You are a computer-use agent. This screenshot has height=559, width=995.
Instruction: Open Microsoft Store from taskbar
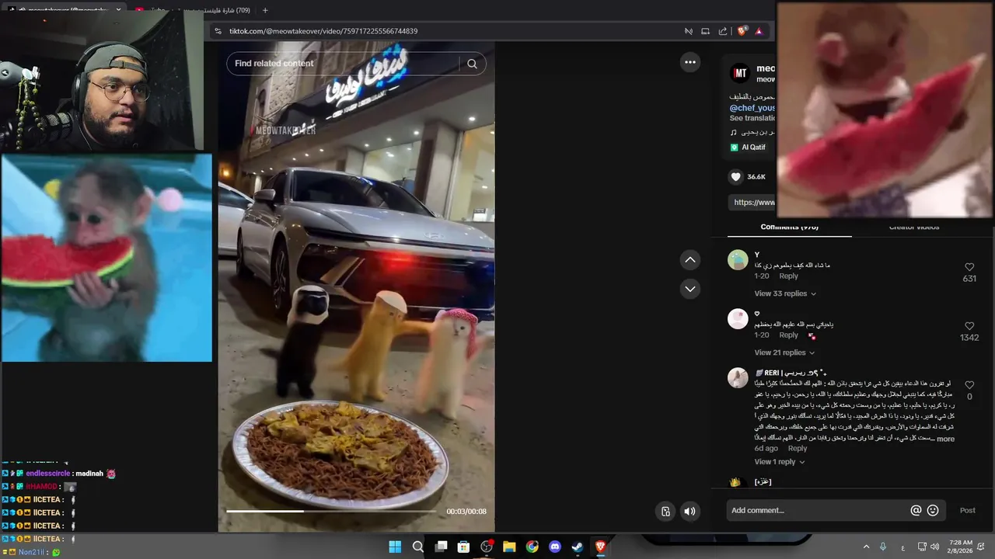point(463,547)
